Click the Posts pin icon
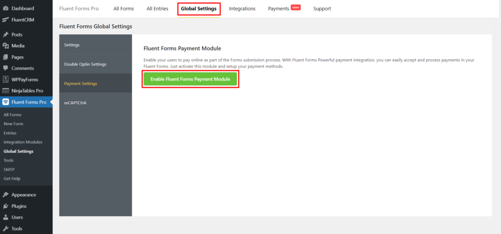This screenshot has width=501, height=234. 5,35
